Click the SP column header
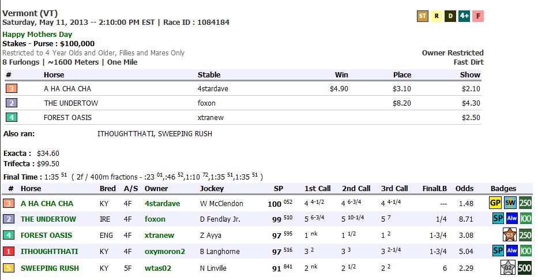Screen dimensions: 538x280 tap(279, 189)
